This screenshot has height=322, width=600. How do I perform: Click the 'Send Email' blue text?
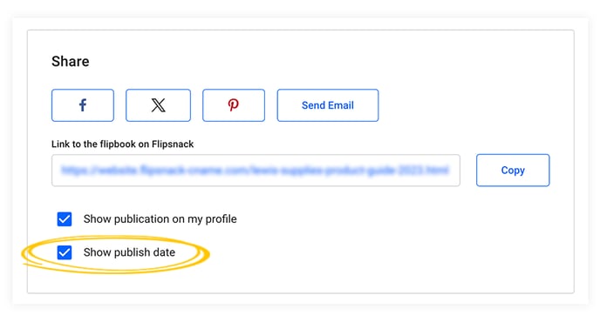[328, 105]
